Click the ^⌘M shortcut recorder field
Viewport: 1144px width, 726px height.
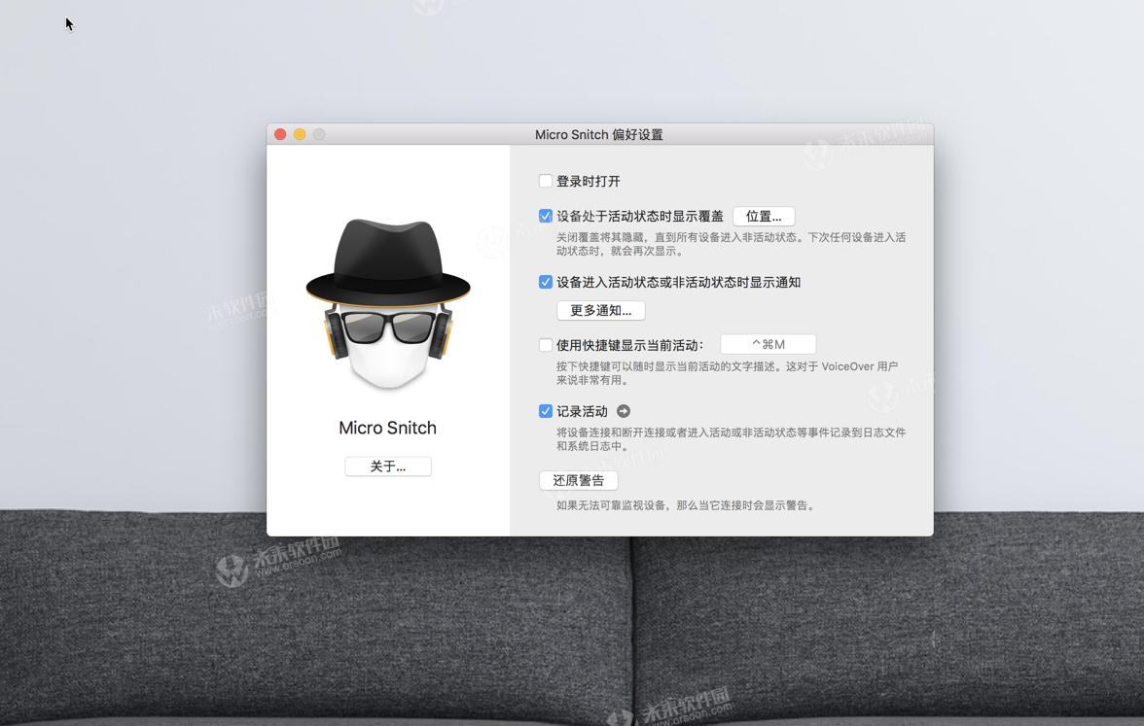click(768, 343)
